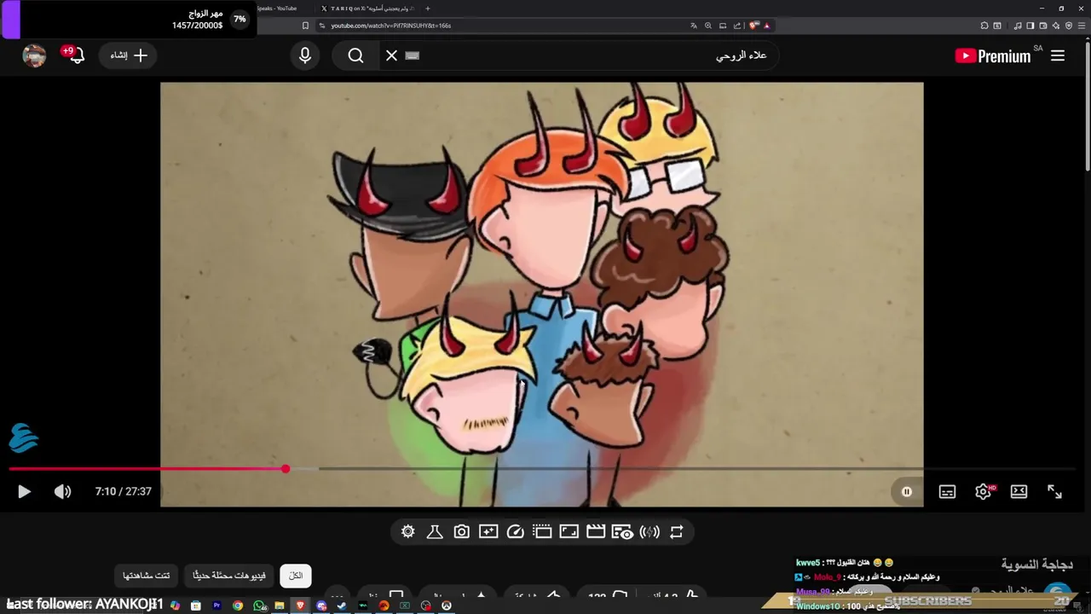Image resolution: width=1091 pixels, height=614 pixels.
Task: Open Brave browser in taskbar
Action: pos(301,605)
